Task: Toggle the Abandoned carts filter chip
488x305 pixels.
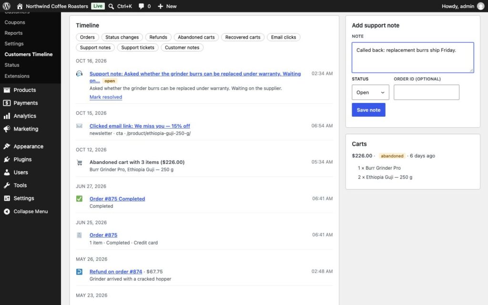Action: (x=196, y=37)
